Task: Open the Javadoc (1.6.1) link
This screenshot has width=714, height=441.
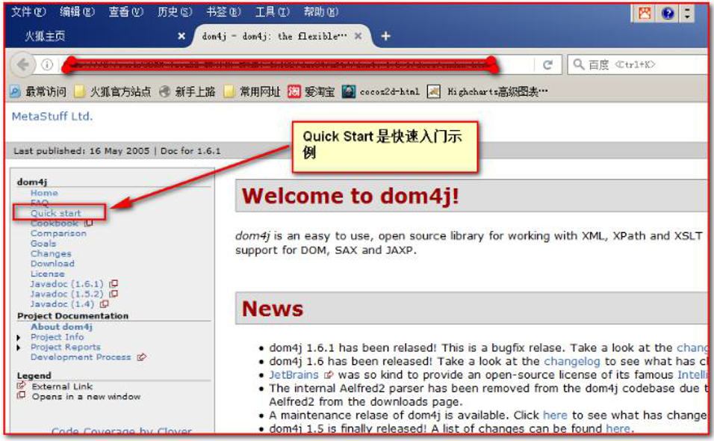Action: tap(67, 284)
